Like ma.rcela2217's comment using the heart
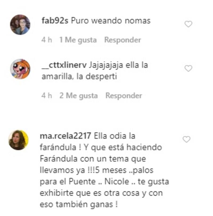Image resolution: width=213 pixels, height=216 pixels. tap(186, 139)
